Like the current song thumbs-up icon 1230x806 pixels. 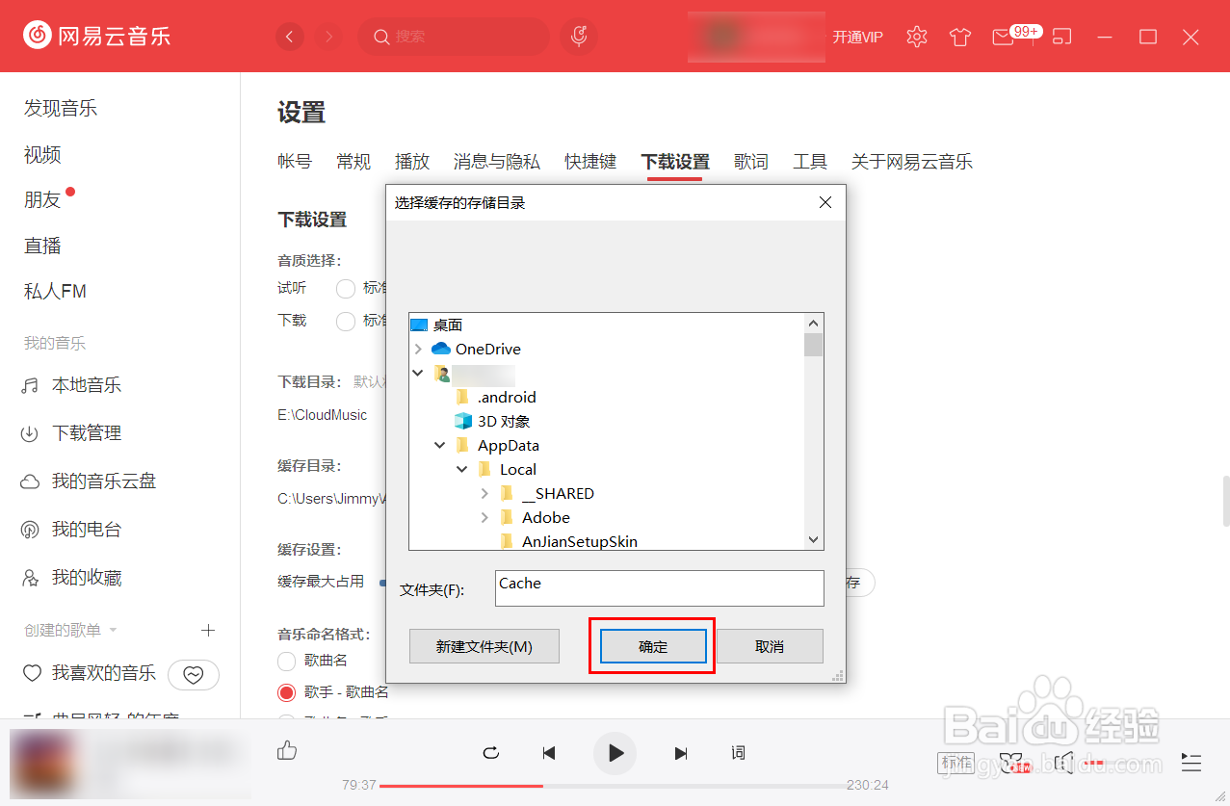(287, 751)
